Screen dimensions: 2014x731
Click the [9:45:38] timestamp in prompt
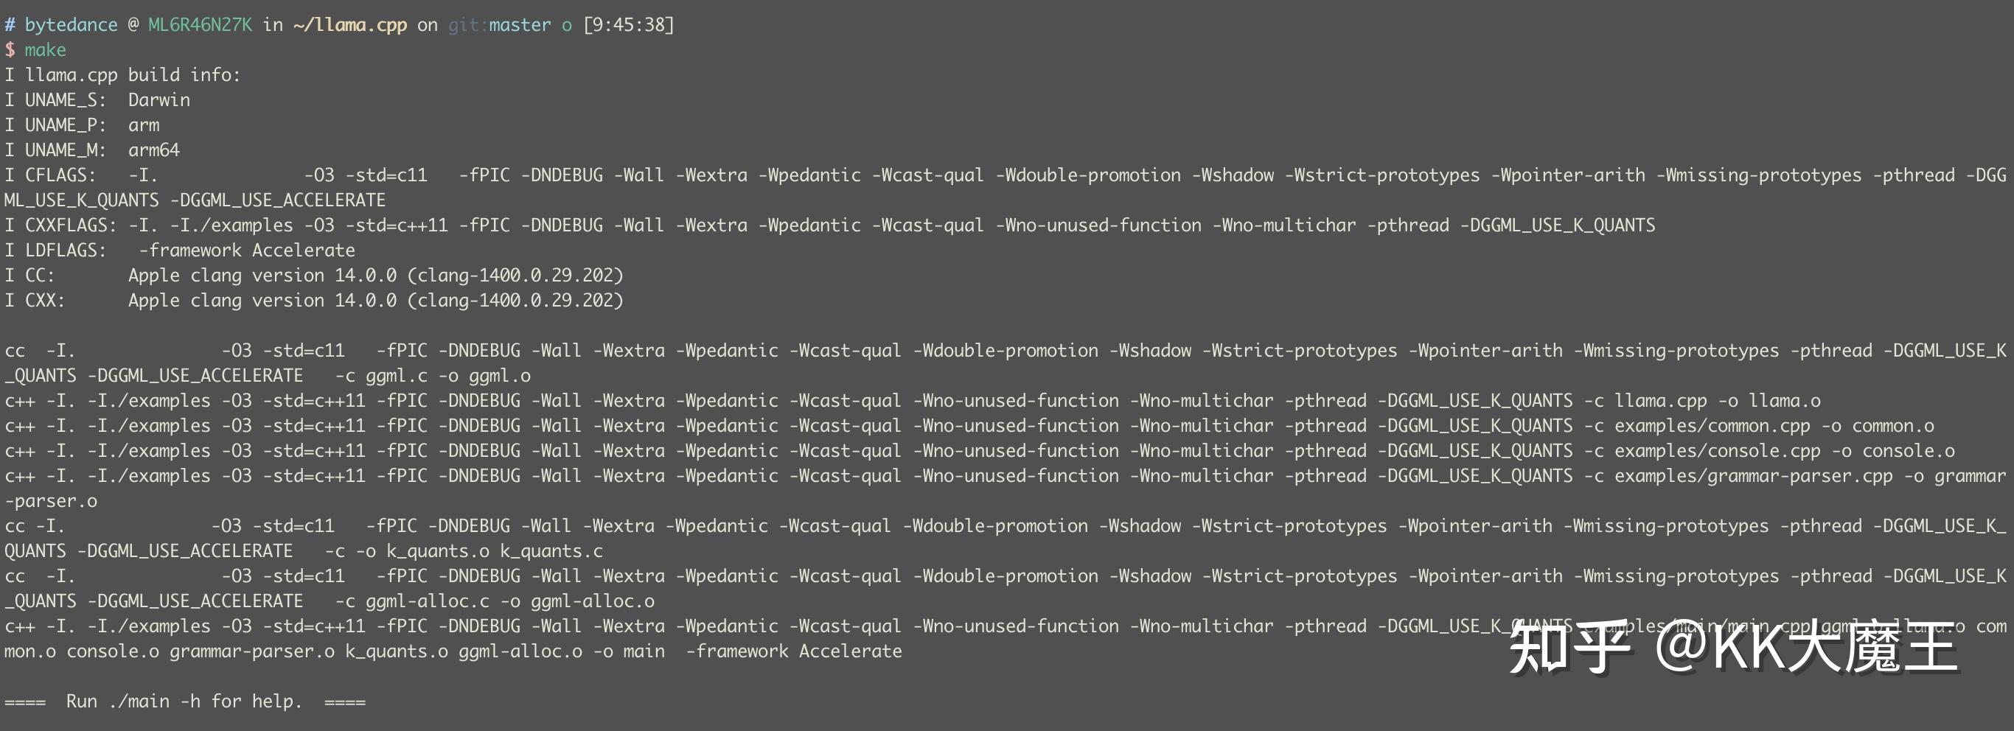coord(629,25)
